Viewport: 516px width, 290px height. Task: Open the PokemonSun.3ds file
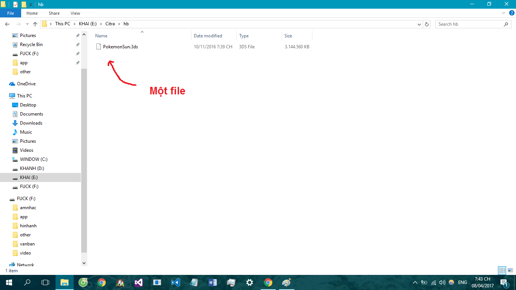click(120, 47)
